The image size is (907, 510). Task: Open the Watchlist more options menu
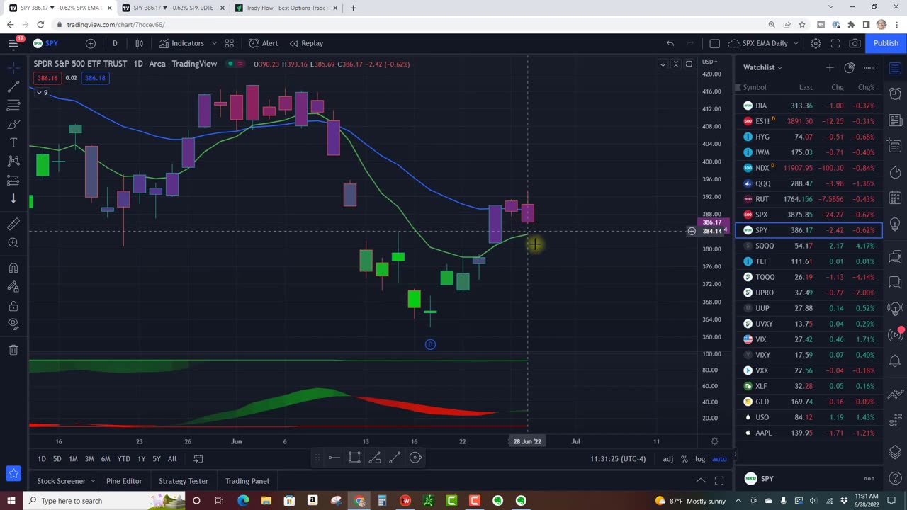(x=869, y=67)
